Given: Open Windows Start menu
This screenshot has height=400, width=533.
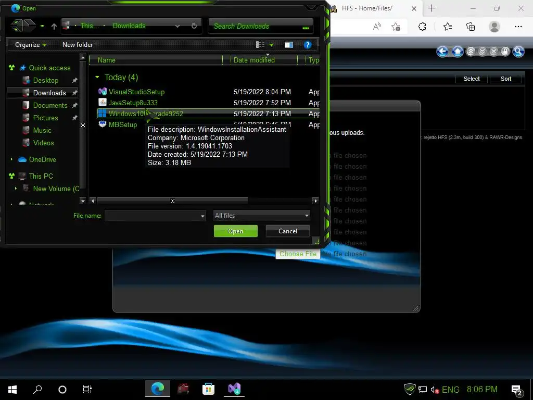Looking at the screenshot, I should tap(12, 389).
